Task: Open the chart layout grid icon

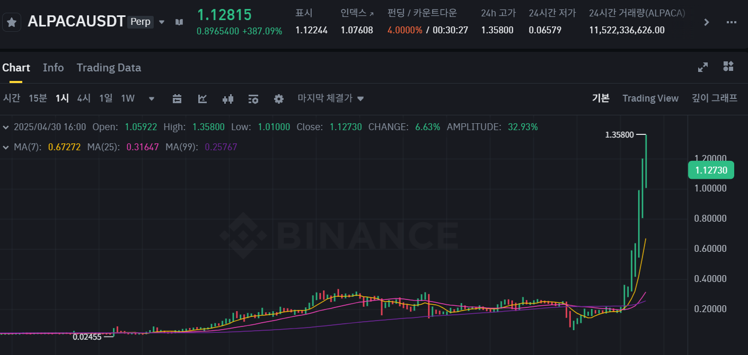Action: click(728, 67)
